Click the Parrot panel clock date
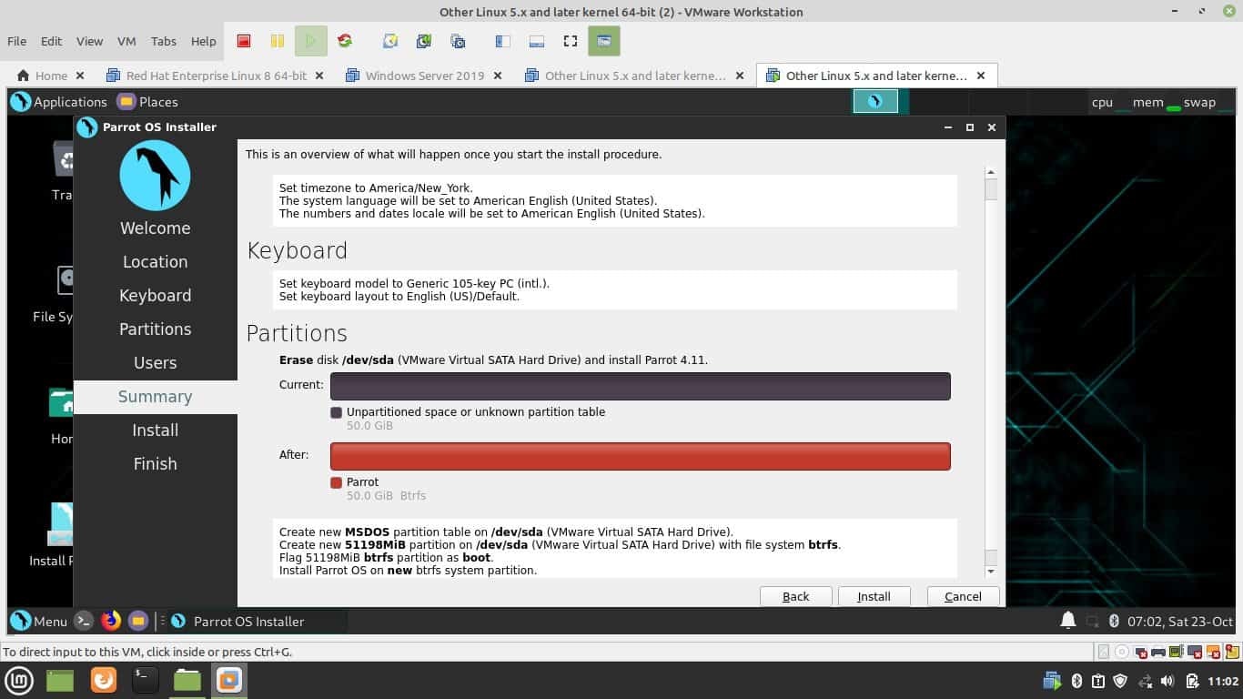The image size is (1243, 699). (x=1180, y=622)
